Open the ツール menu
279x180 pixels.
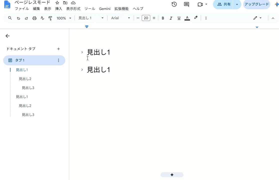pyautogui.click(x=90, y=9)
